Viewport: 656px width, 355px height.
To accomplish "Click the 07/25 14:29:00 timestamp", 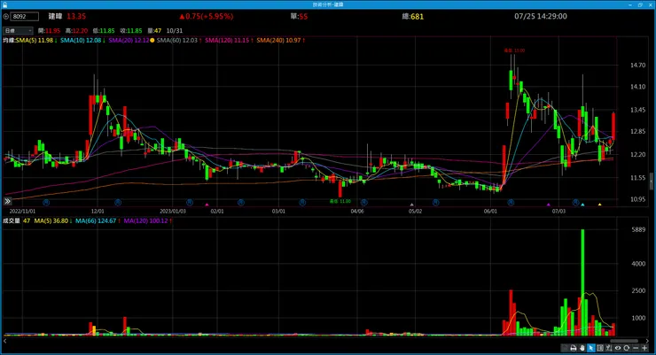I will tap(541, 16).
